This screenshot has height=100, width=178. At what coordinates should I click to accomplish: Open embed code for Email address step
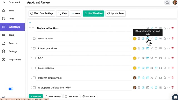[x=169, y=68]
